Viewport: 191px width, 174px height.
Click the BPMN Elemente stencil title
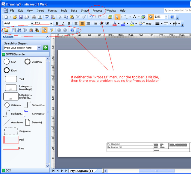point(25,54)
